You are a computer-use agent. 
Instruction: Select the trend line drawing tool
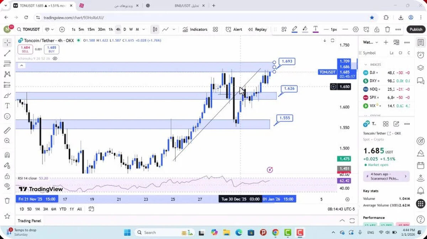pyautogui.click(x=7, y=53)
